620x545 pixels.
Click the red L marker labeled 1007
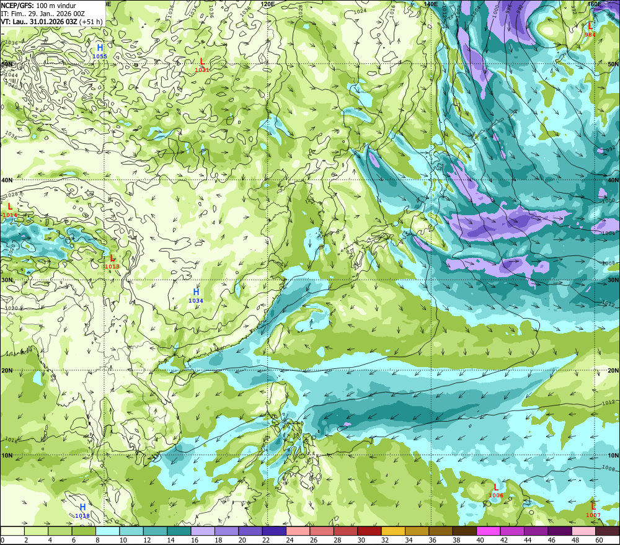593,507
